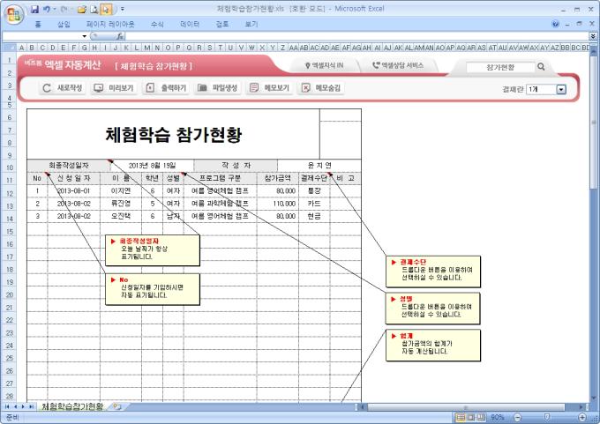The height and width of the screenshot is (424, 600).
Task: Open the 삽입 ribbon tab
Action: 64,24
